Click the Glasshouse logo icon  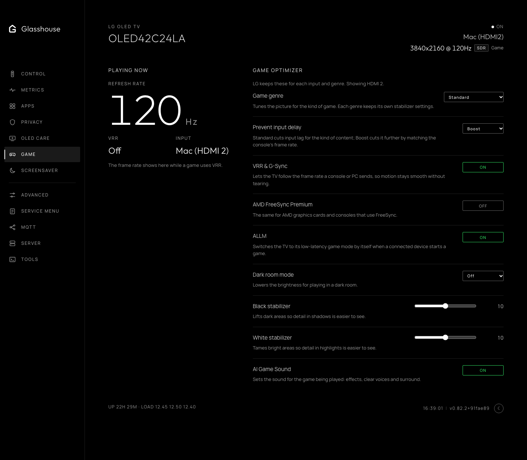(x=12, y=29)
